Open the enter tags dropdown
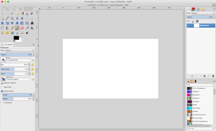The image size is (216, 131). click(x=213, y=129)
